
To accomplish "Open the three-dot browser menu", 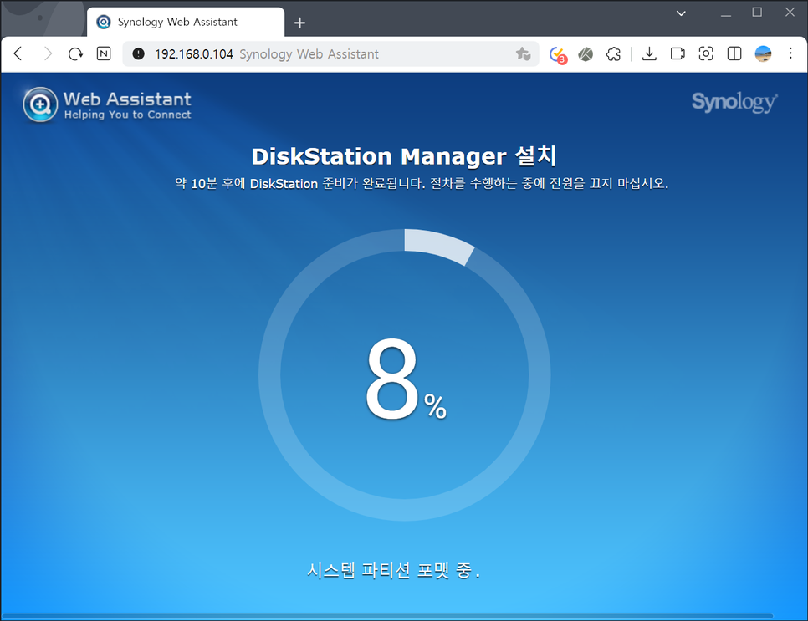I will 790,53.
